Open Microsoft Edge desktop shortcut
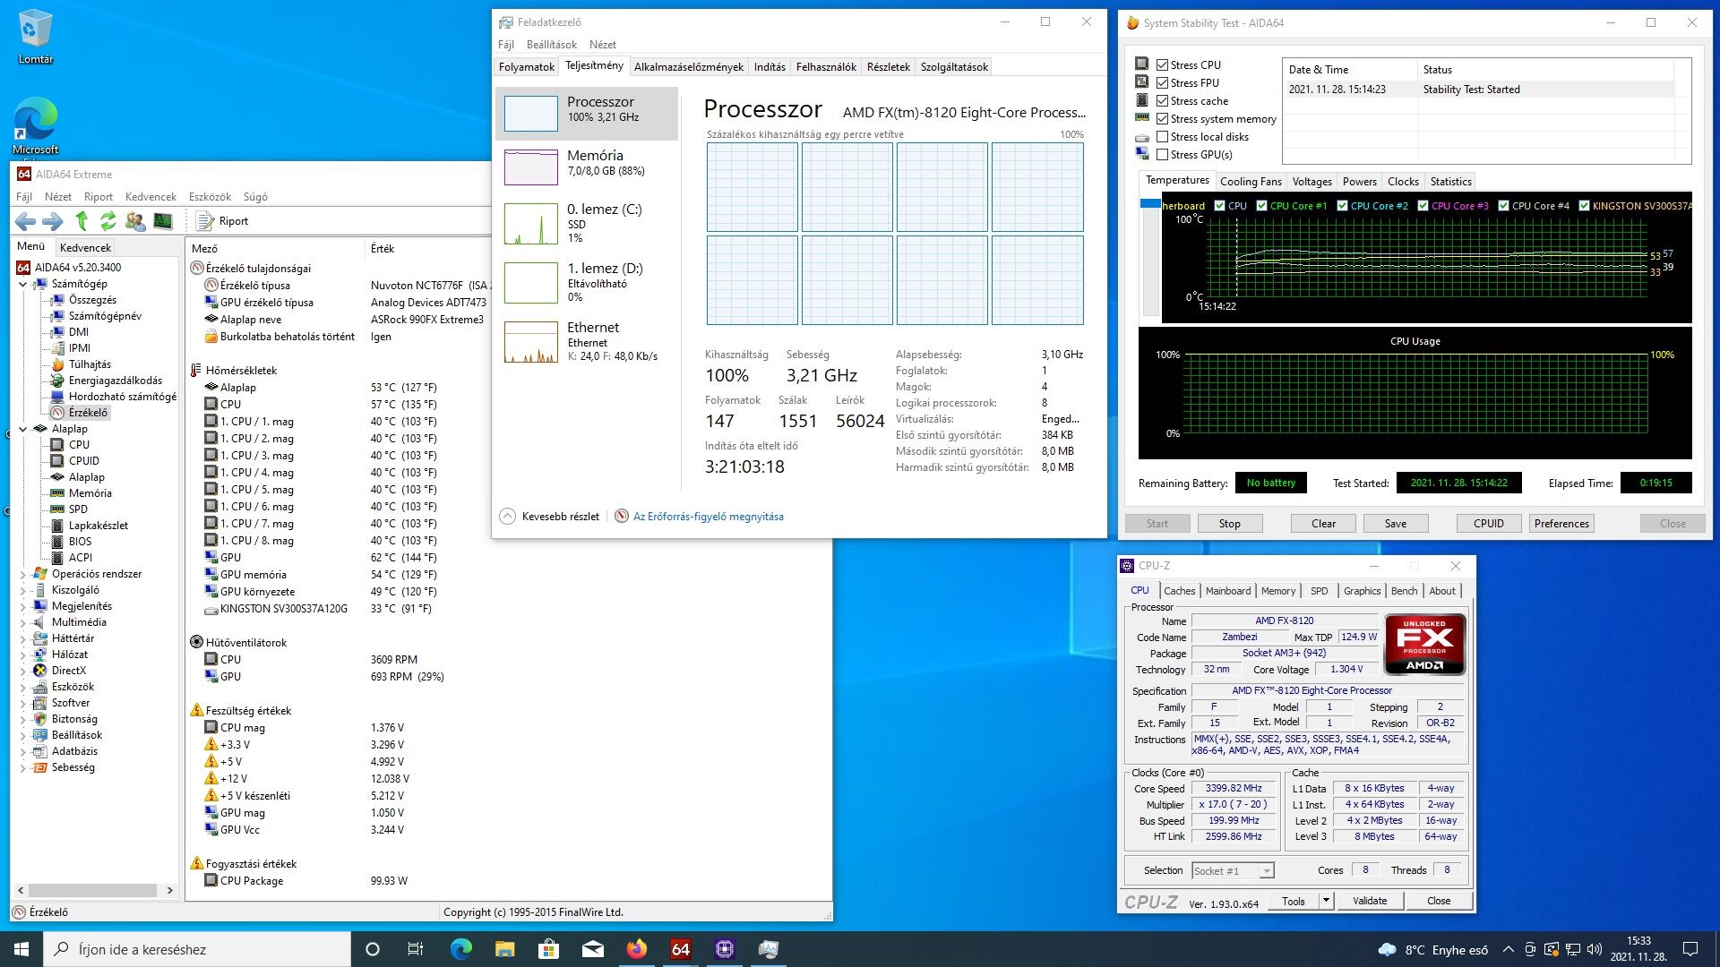 click(35, 126)
